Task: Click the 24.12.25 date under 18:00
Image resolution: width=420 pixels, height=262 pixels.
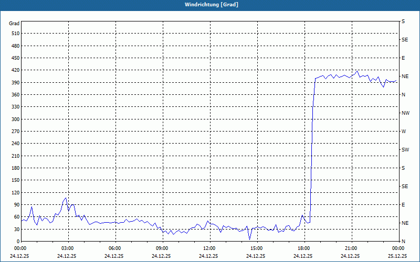Action: [x=303, y=256]
